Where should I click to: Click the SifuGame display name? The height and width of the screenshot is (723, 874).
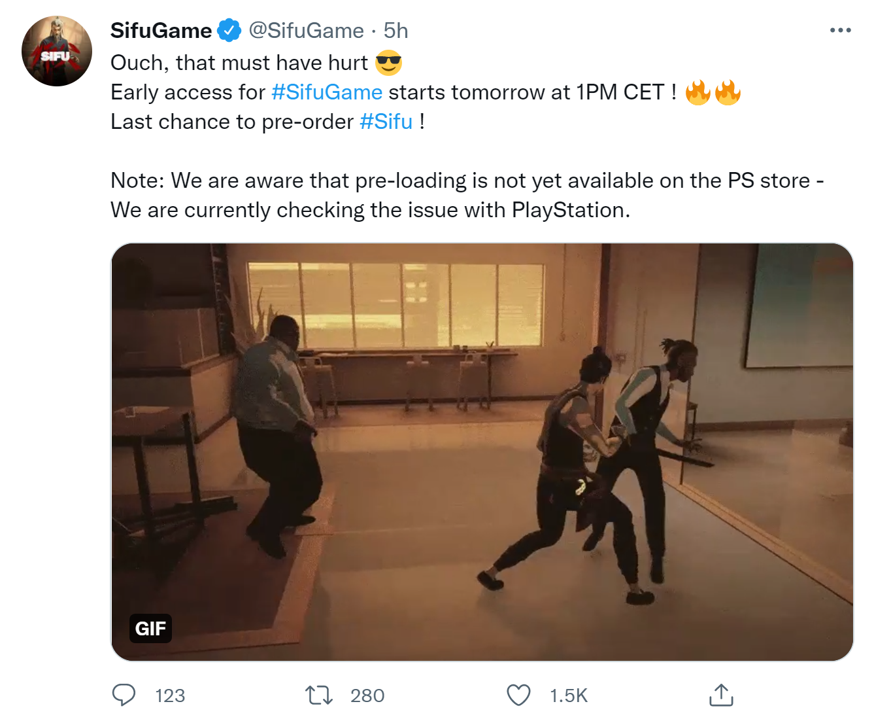point(161,30)
